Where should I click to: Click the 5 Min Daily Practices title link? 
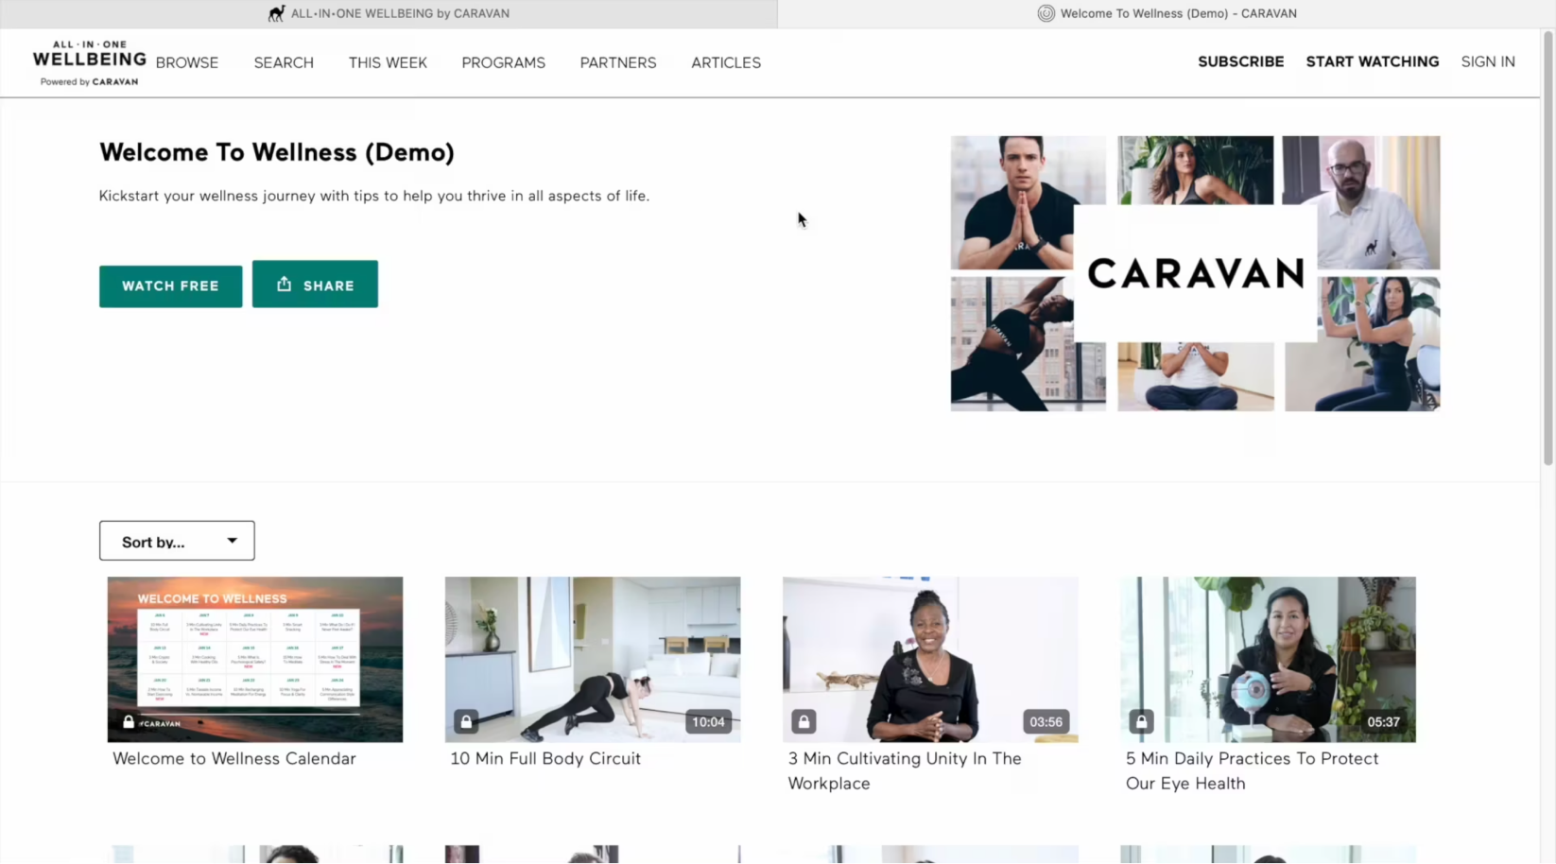click(x=1252, y=770)
